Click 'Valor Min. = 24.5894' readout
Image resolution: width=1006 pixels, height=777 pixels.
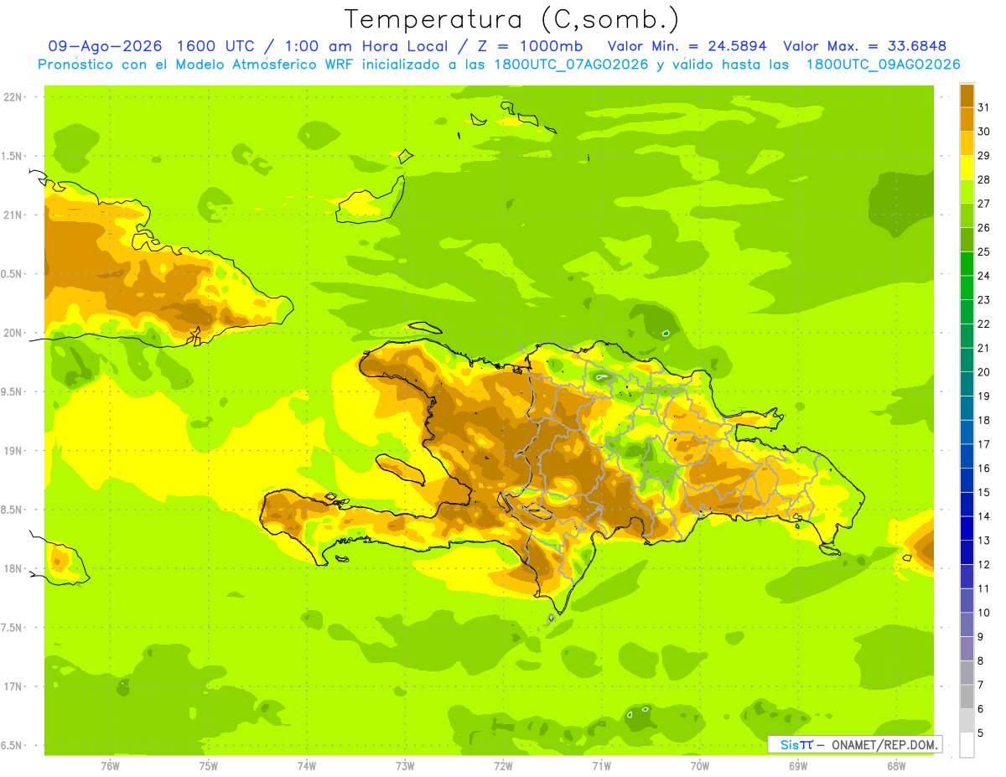tap(687, 46)
